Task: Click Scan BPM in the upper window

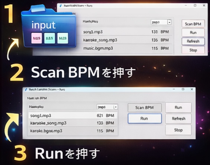Action: tap(193, 24)
